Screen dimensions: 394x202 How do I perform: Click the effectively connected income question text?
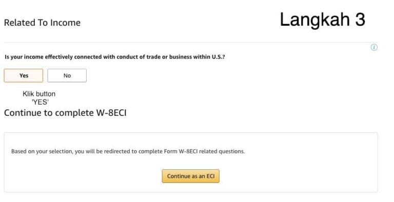point(115,57)
